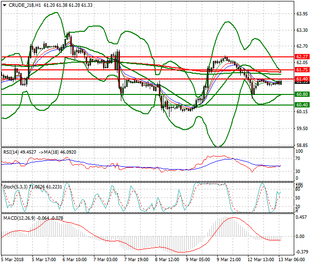313x265 pixels.
Task: Select the red 61.75 price level tag
Action: click(302, 70)
